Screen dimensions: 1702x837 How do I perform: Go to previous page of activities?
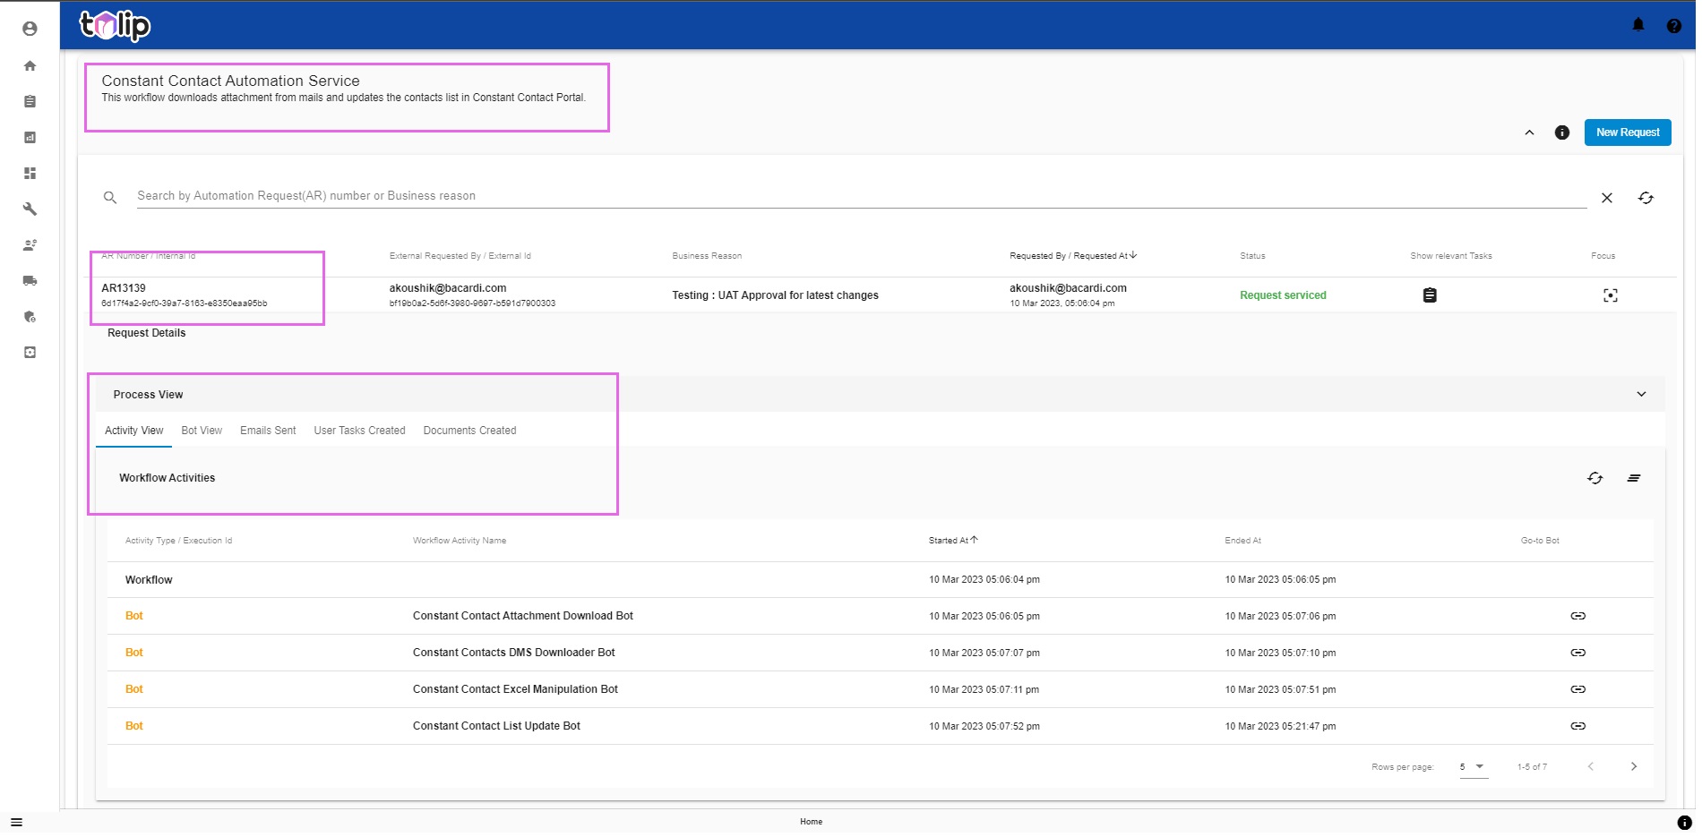coord(1590,766)
